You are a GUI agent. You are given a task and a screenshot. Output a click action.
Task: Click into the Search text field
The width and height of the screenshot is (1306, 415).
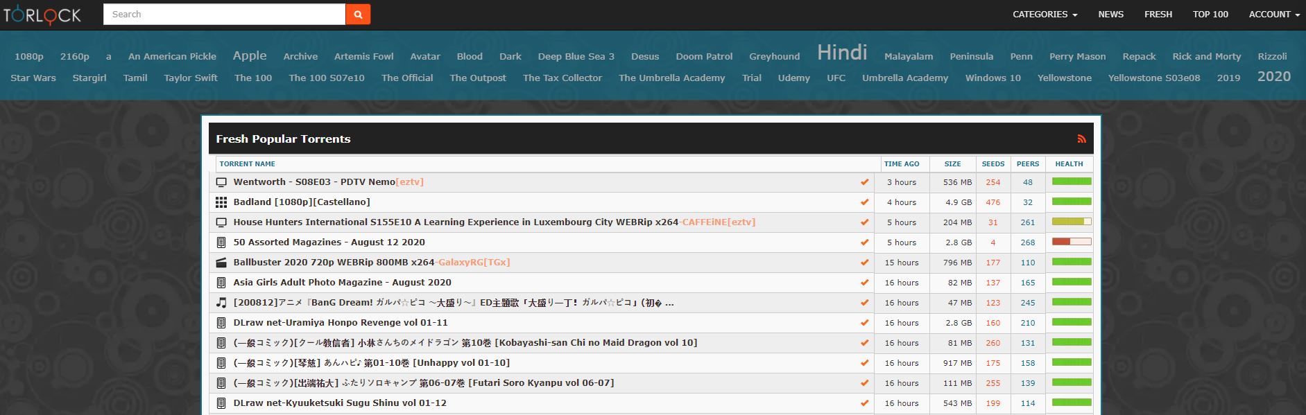(x=224, y=14)
